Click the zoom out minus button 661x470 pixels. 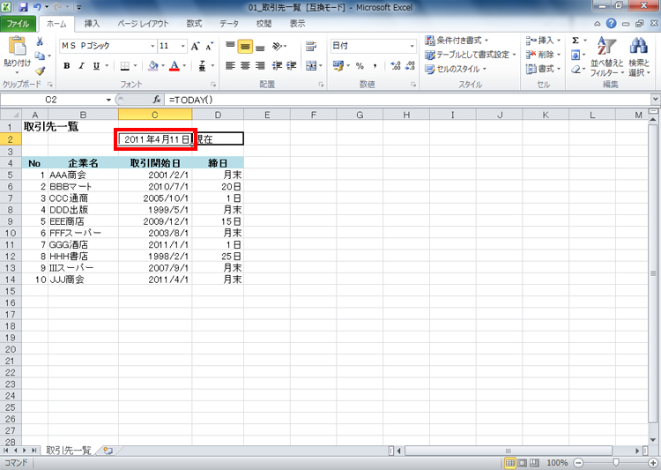click(579, 463)
